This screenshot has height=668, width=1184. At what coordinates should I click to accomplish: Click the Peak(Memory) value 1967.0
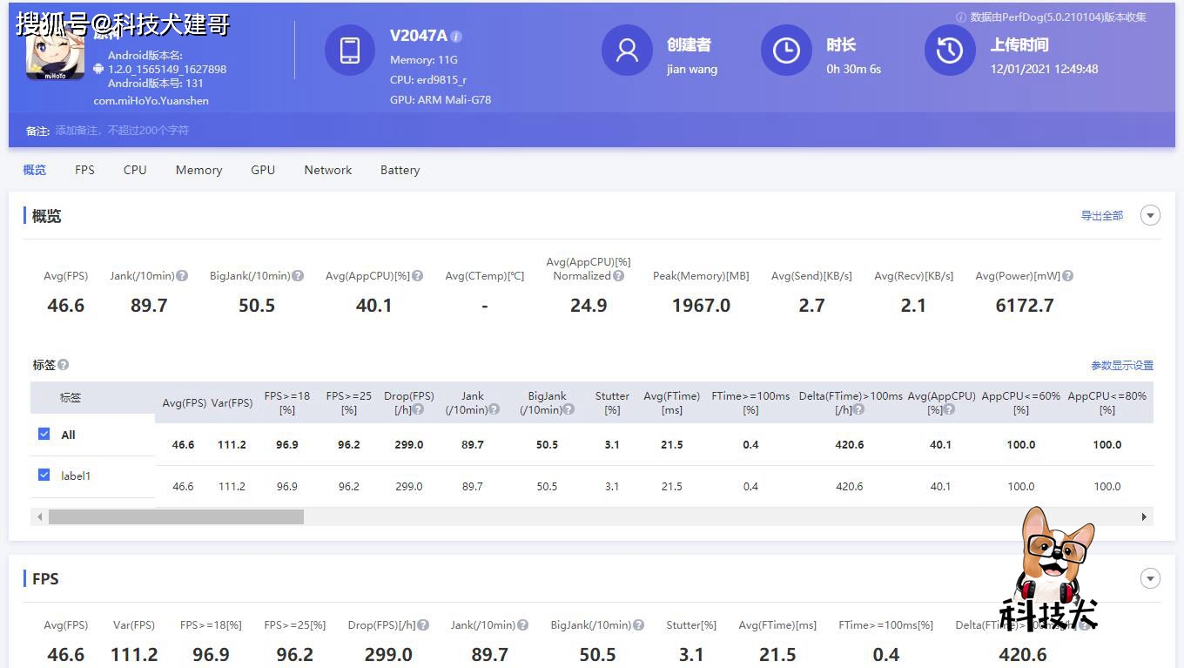(x=701, y=306)
